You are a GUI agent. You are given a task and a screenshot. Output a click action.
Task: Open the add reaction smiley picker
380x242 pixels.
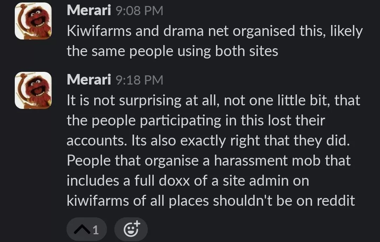pyautogui.click(x=131, y=229)
